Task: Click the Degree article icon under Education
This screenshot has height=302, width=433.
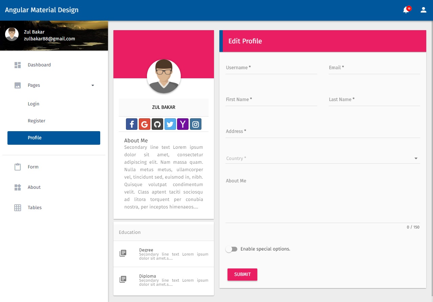Action: pos(123,253)
